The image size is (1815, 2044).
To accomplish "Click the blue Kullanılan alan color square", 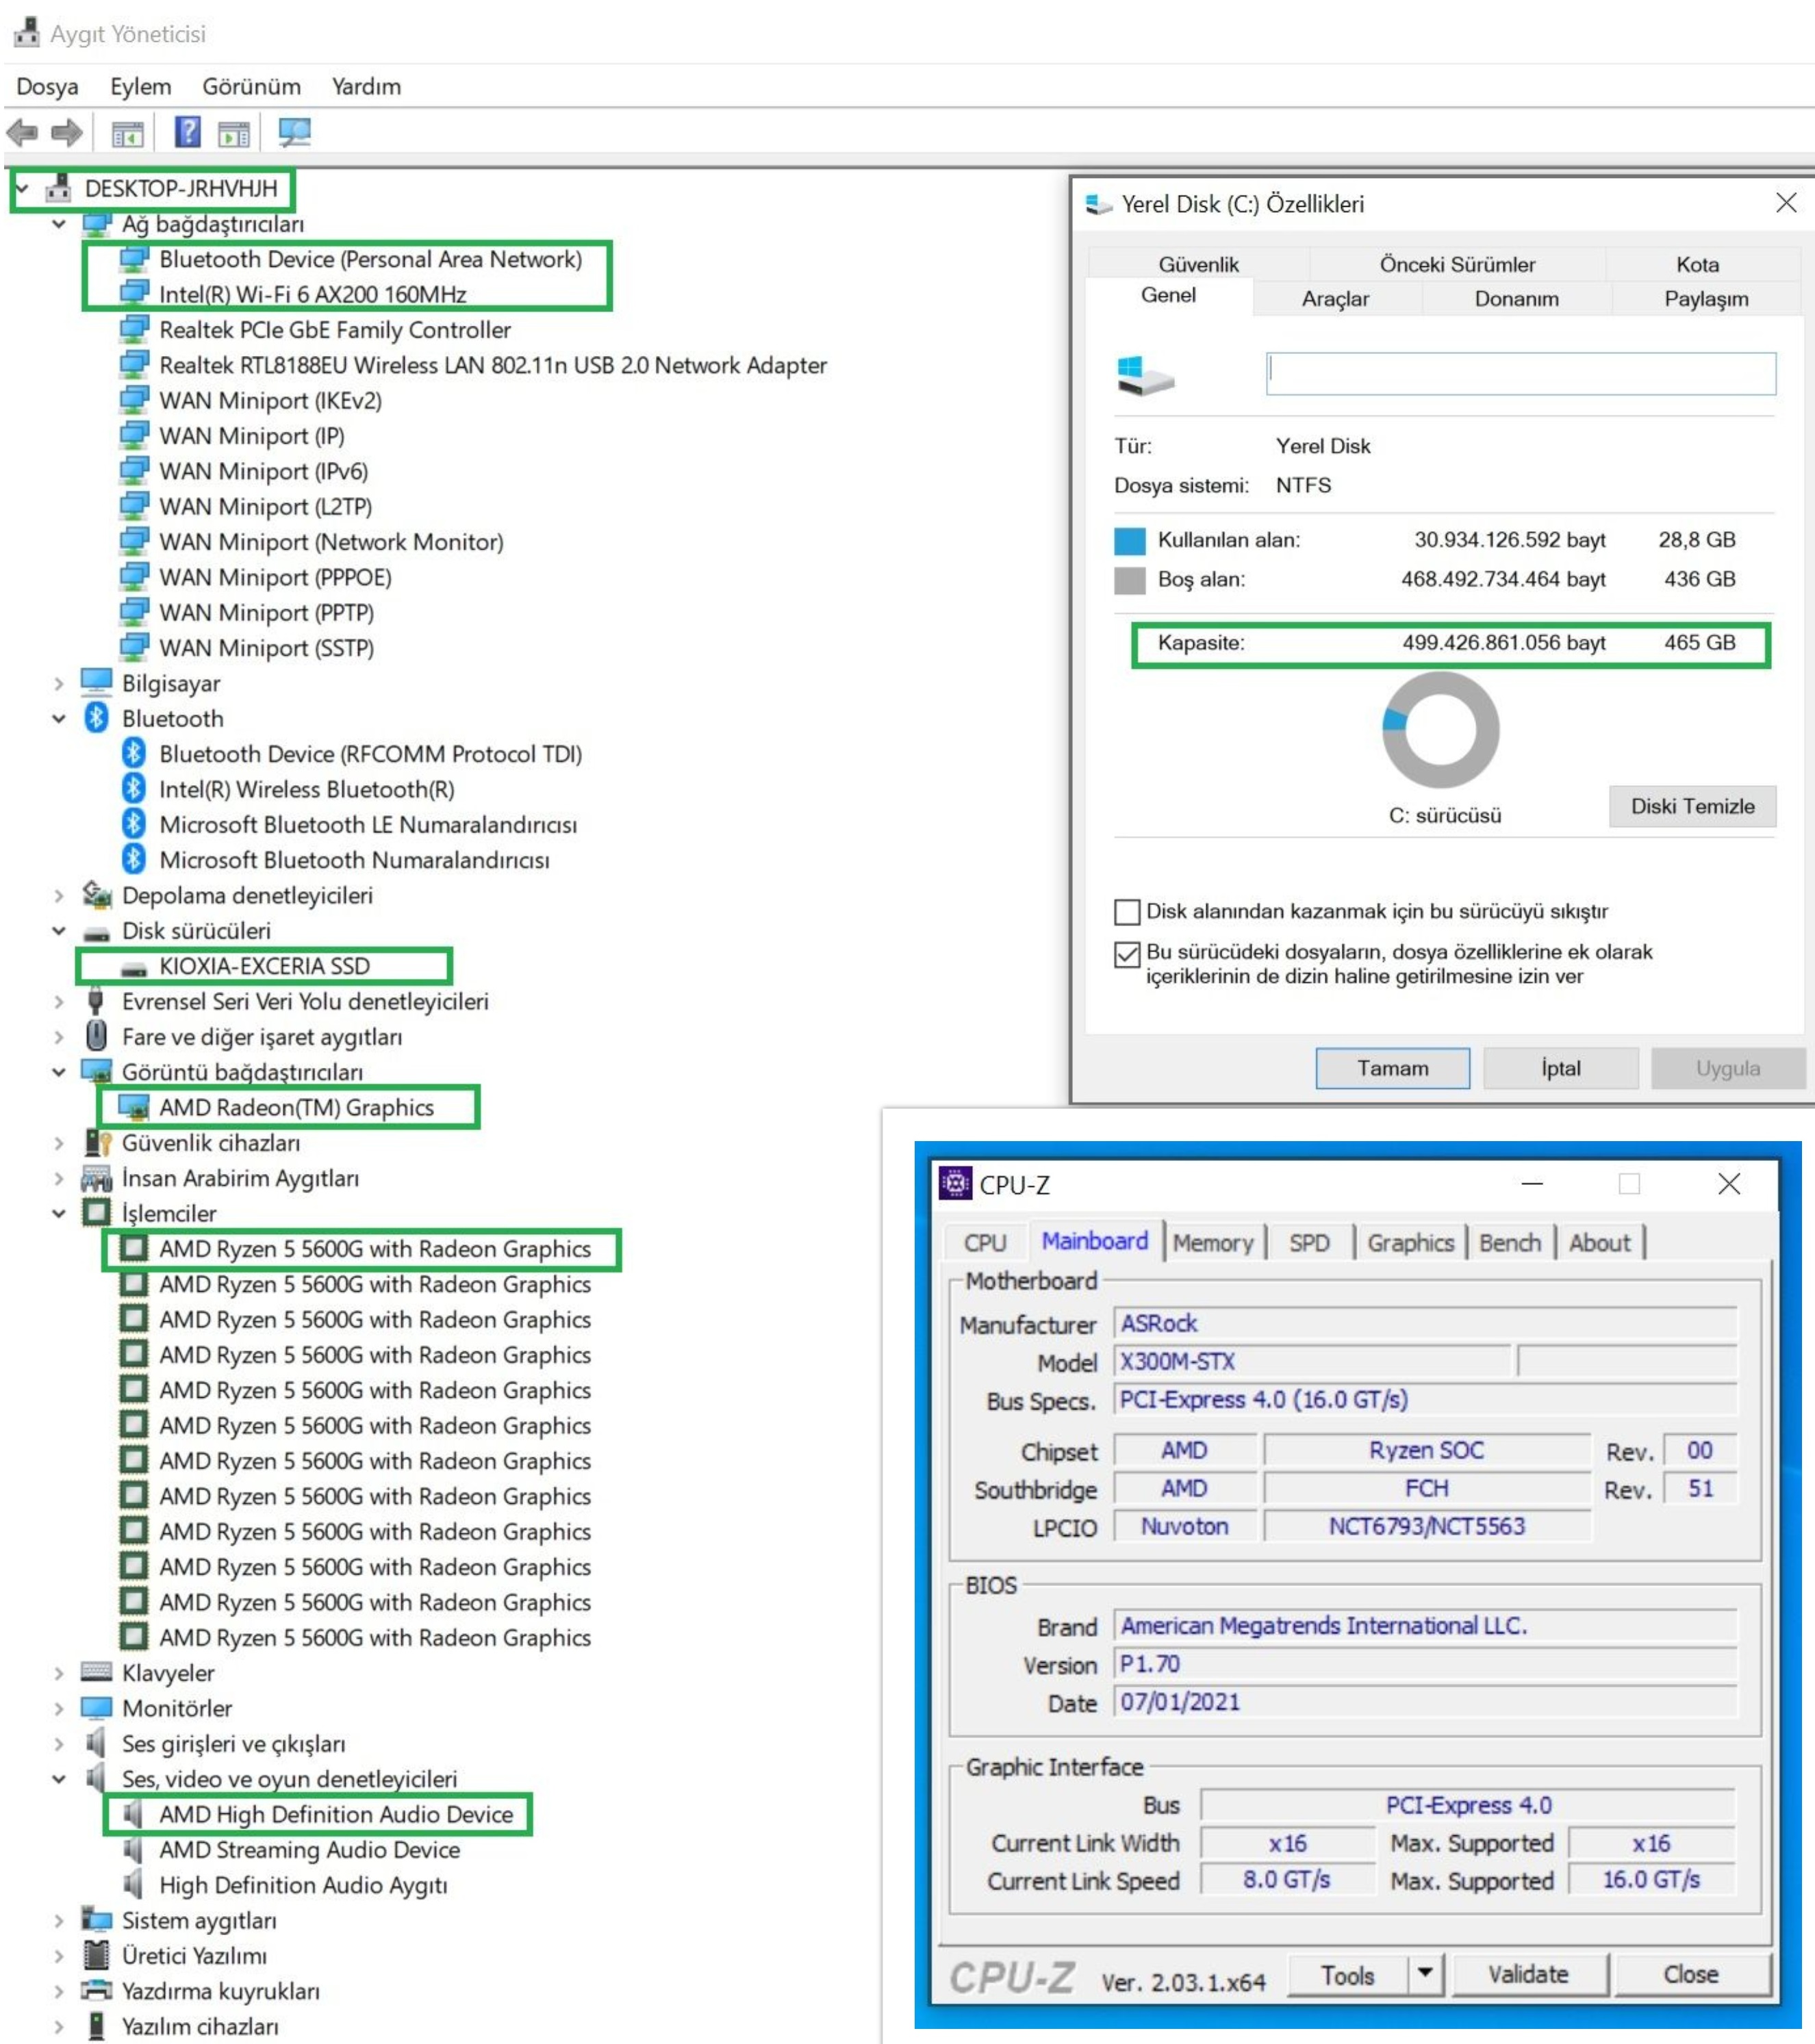I will tap(1129, 541).
